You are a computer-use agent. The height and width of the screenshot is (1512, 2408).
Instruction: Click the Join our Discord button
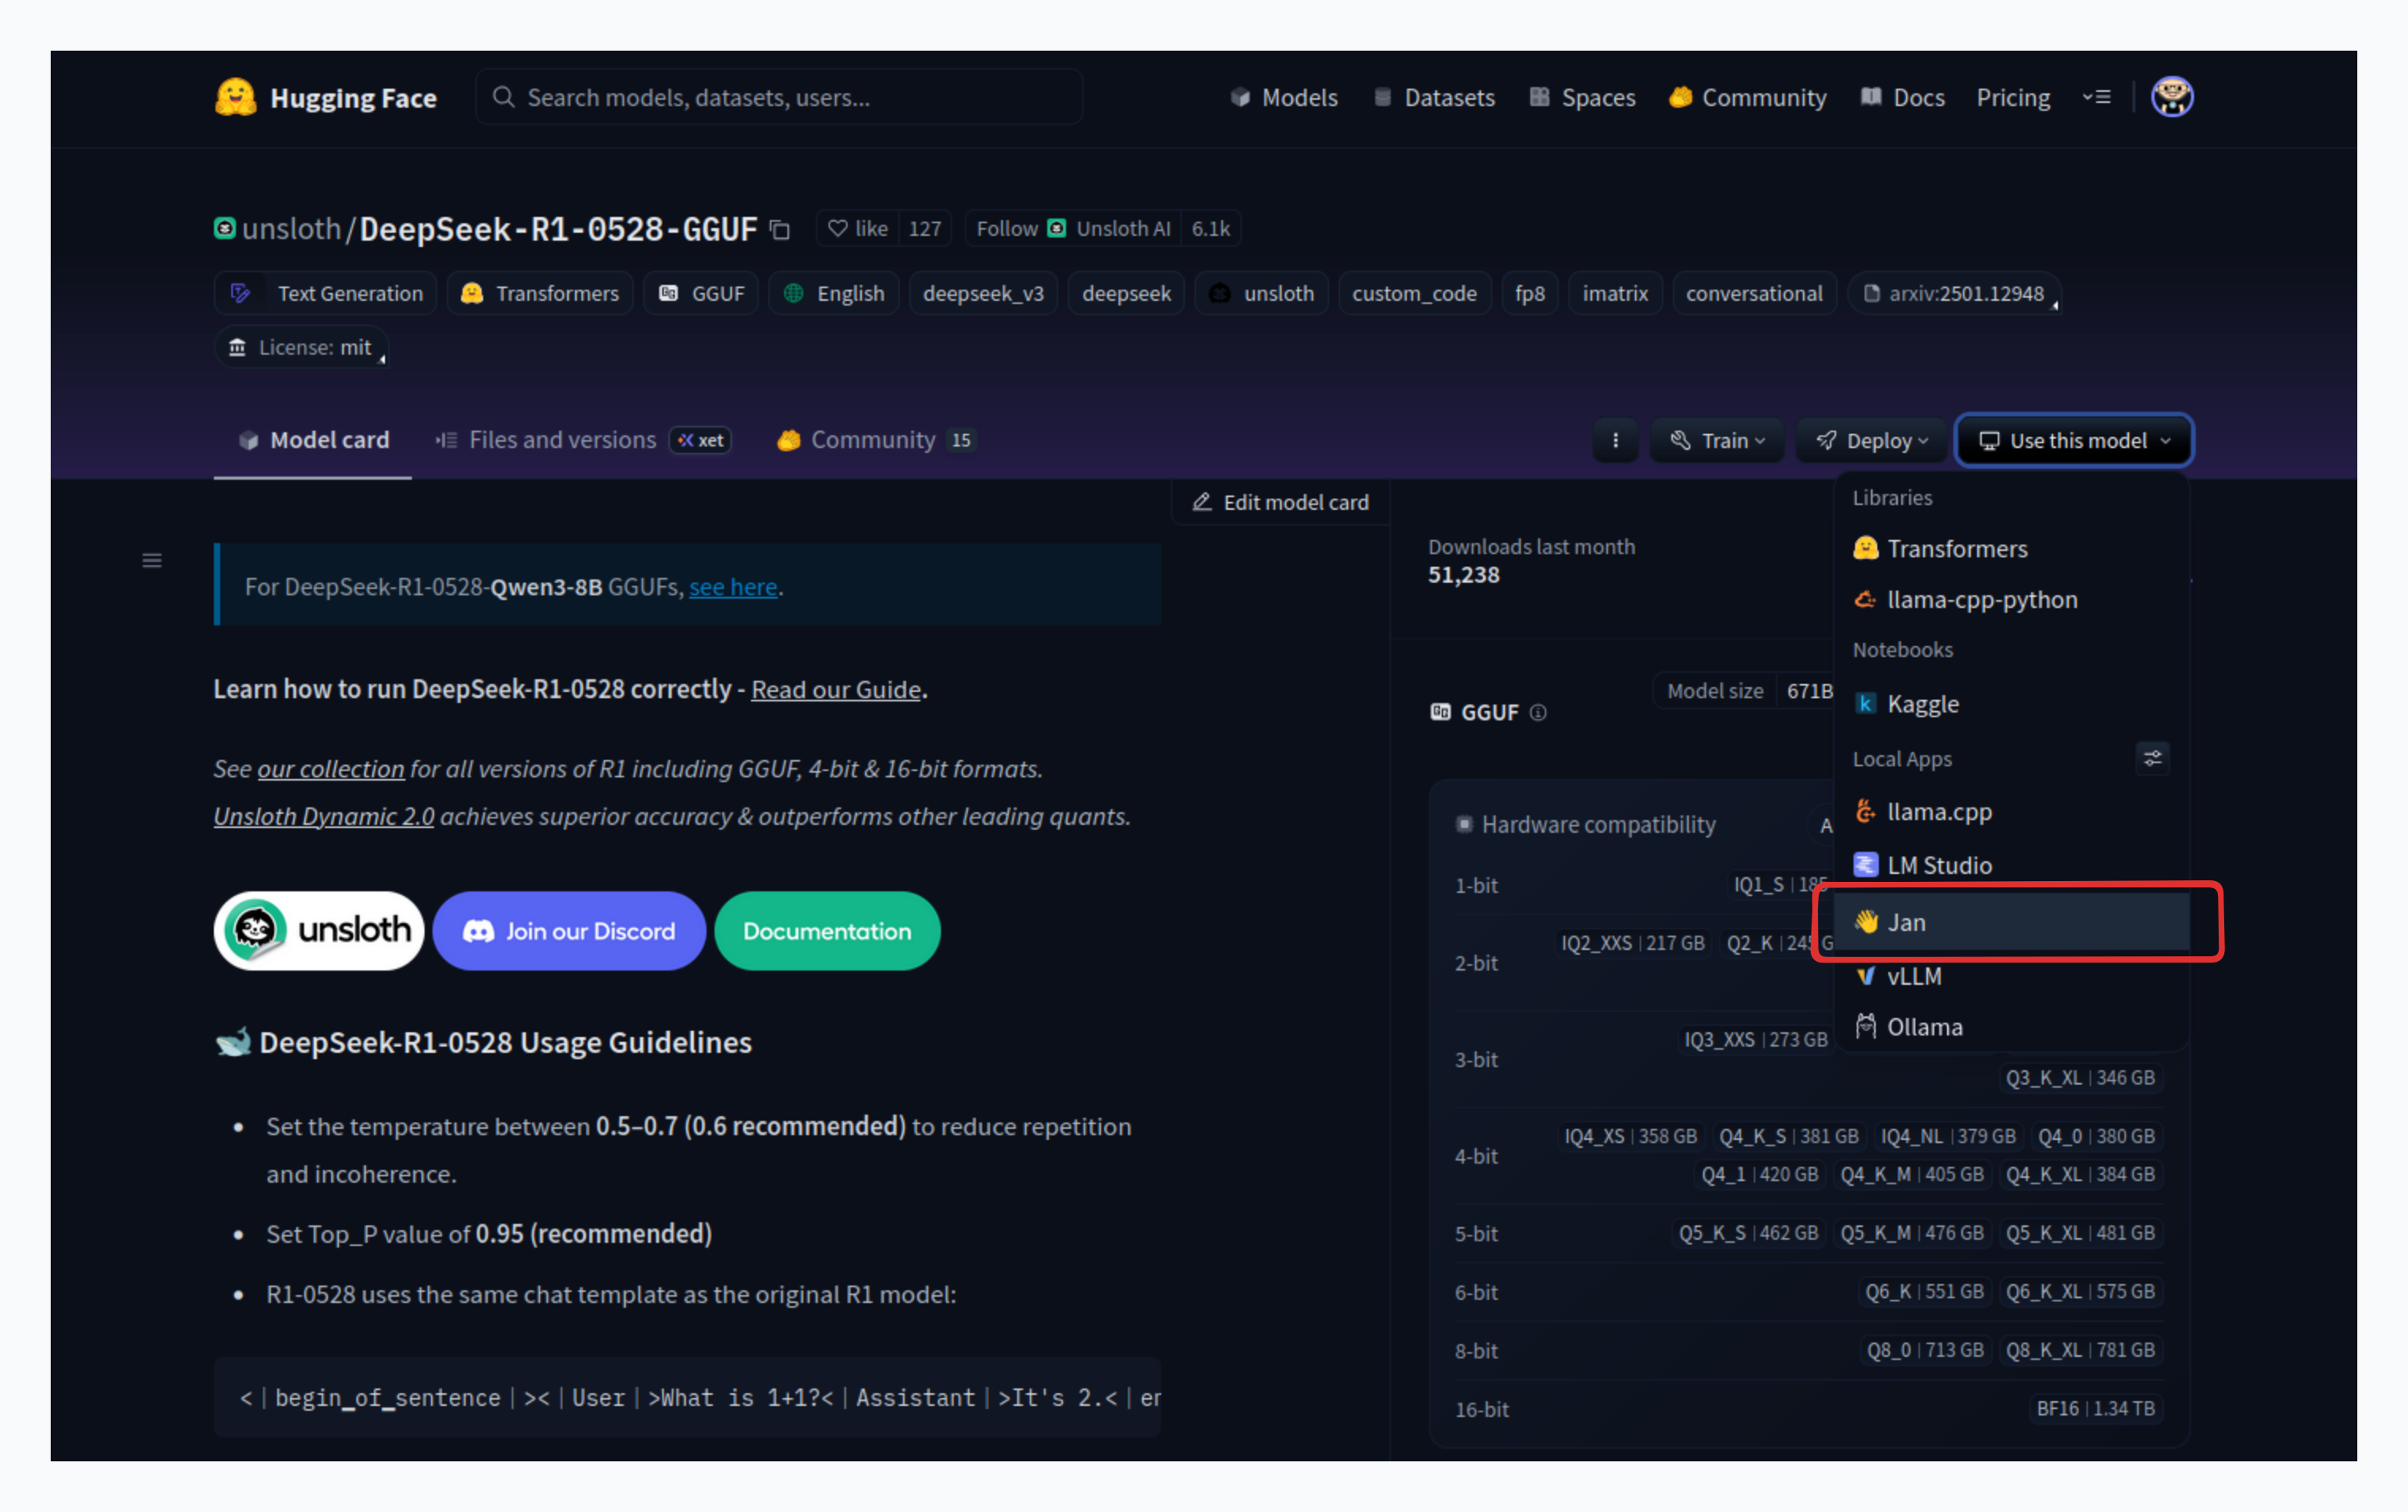569,932
